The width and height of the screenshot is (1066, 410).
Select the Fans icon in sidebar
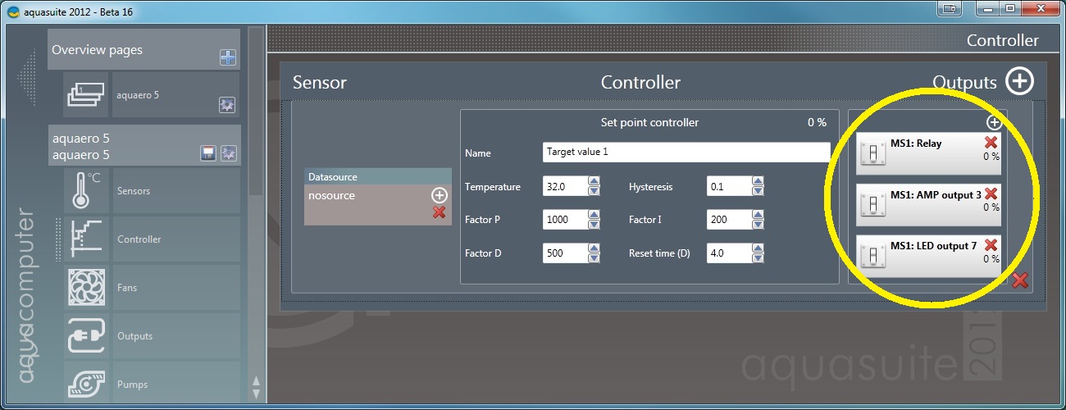pos(86,288)
